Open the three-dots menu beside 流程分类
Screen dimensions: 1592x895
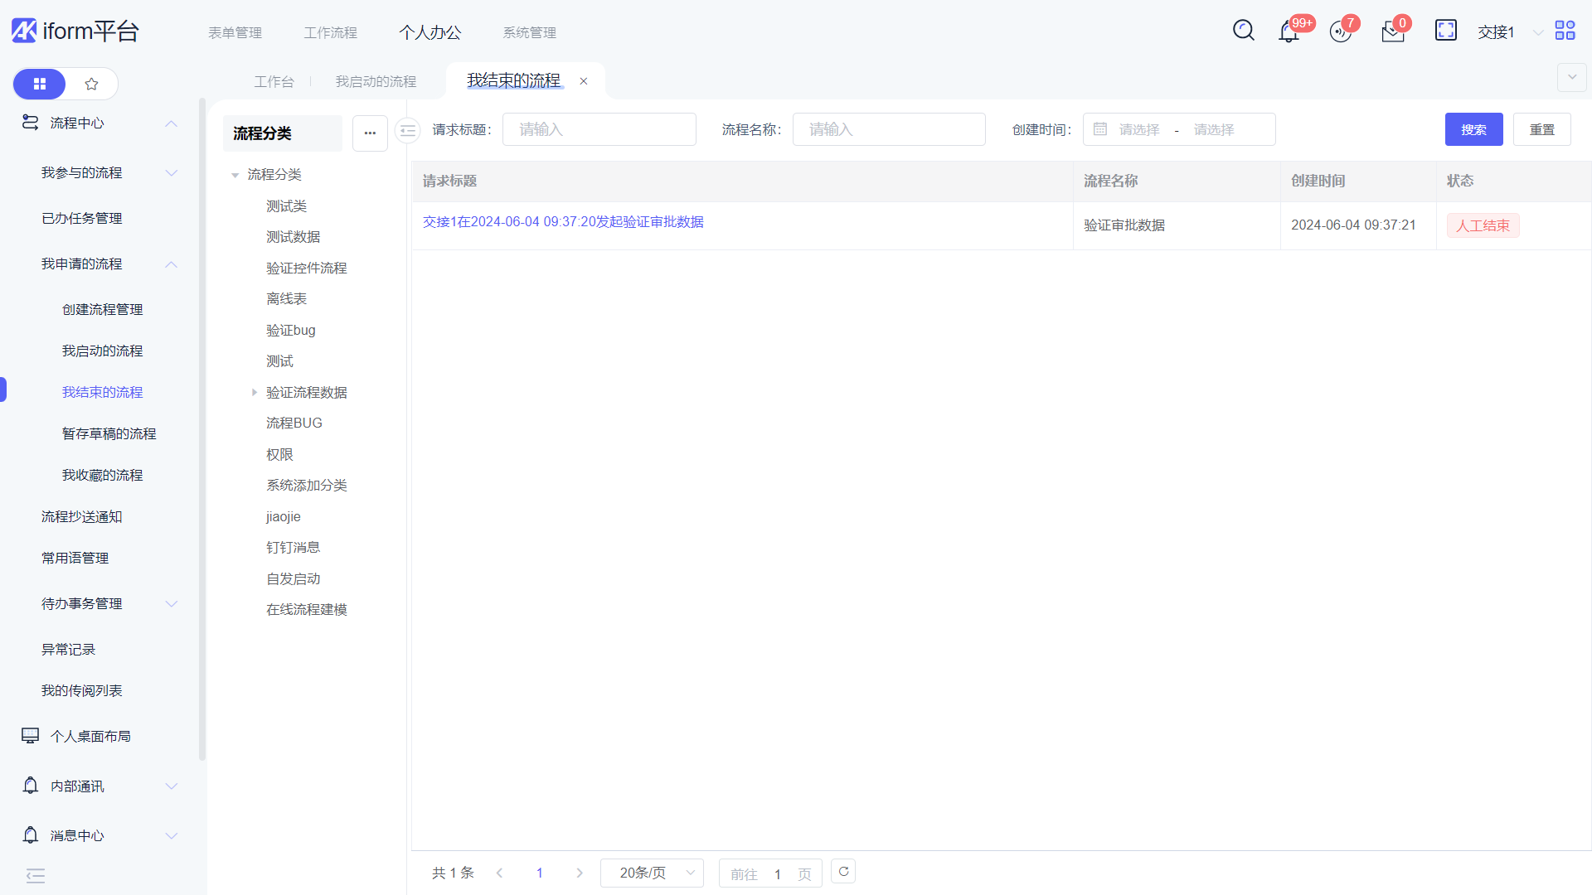370,133
